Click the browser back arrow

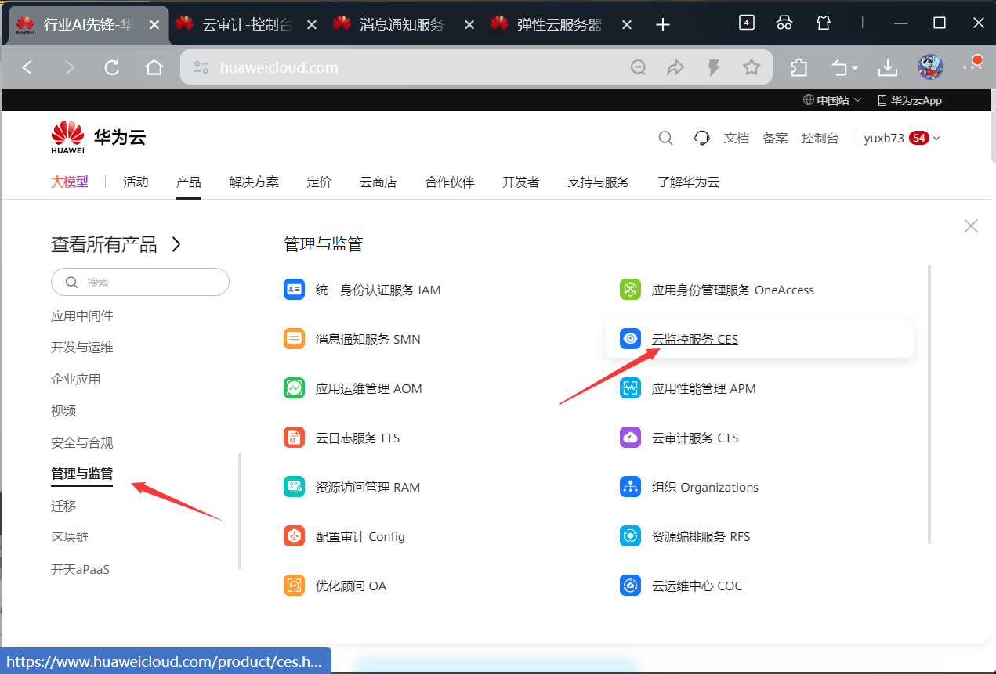27,67
